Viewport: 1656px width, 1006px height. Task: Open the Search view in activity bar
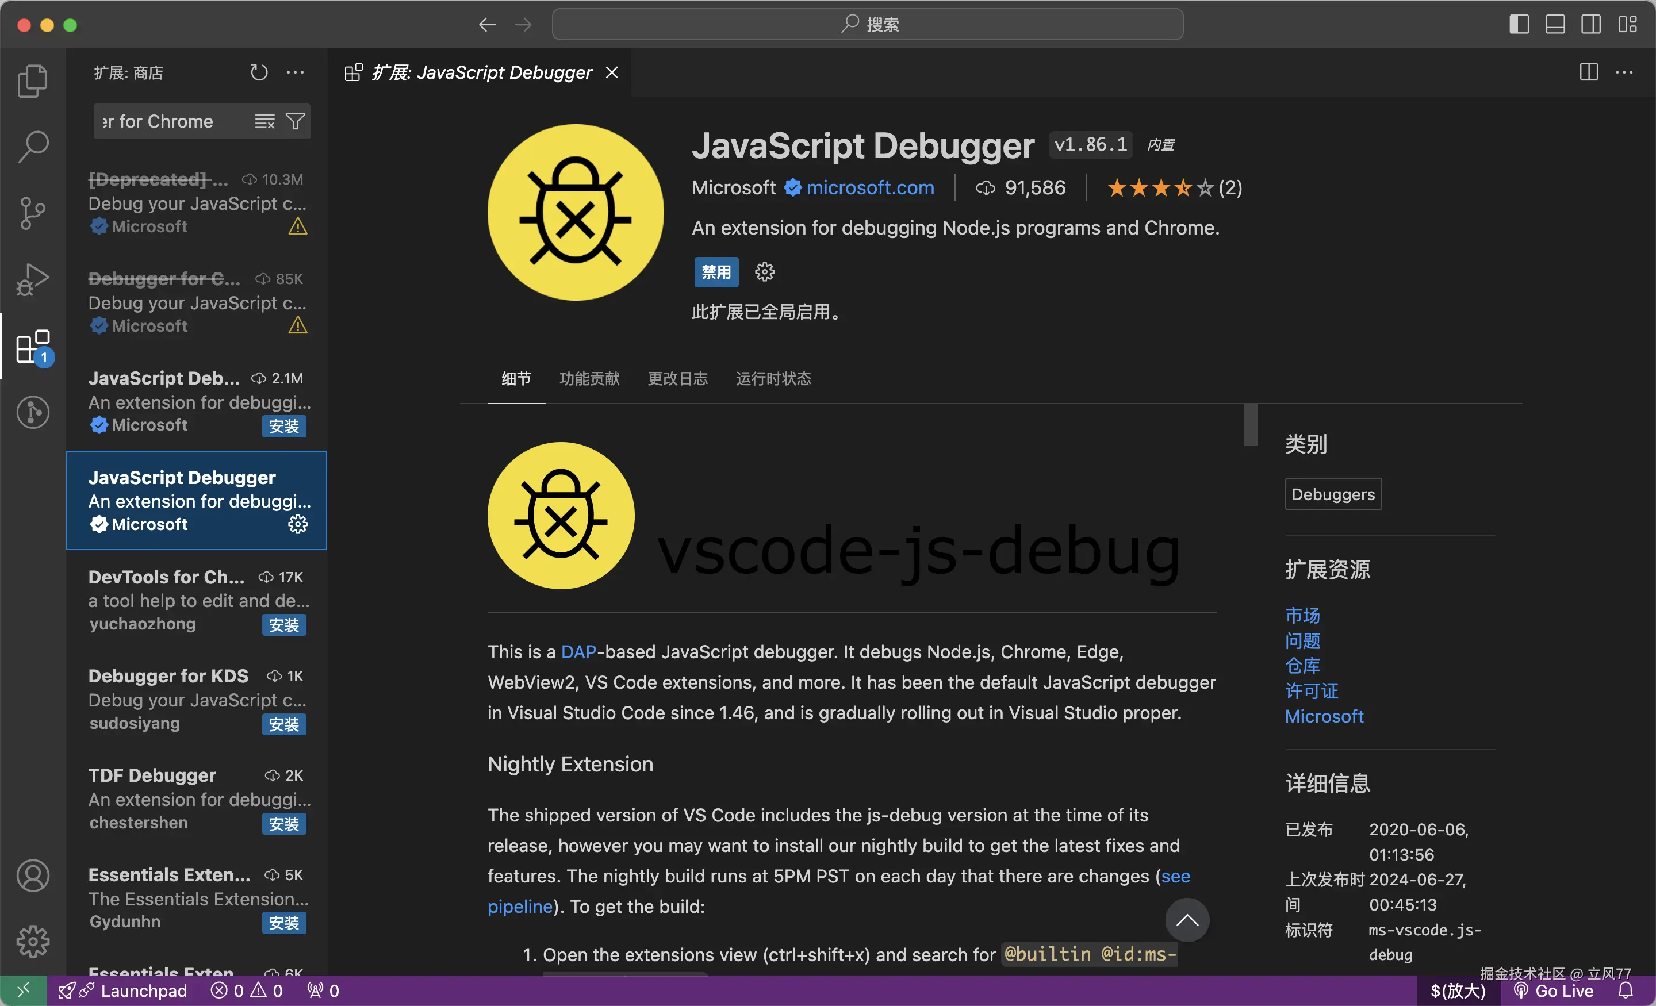32,147
